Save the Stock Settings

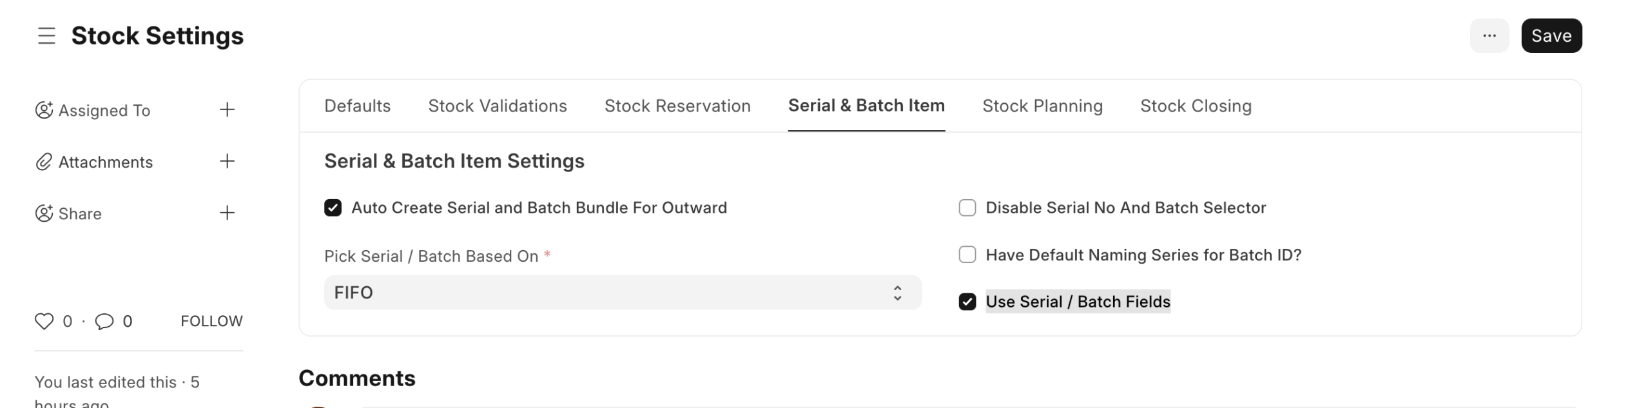pos(1551,35)
